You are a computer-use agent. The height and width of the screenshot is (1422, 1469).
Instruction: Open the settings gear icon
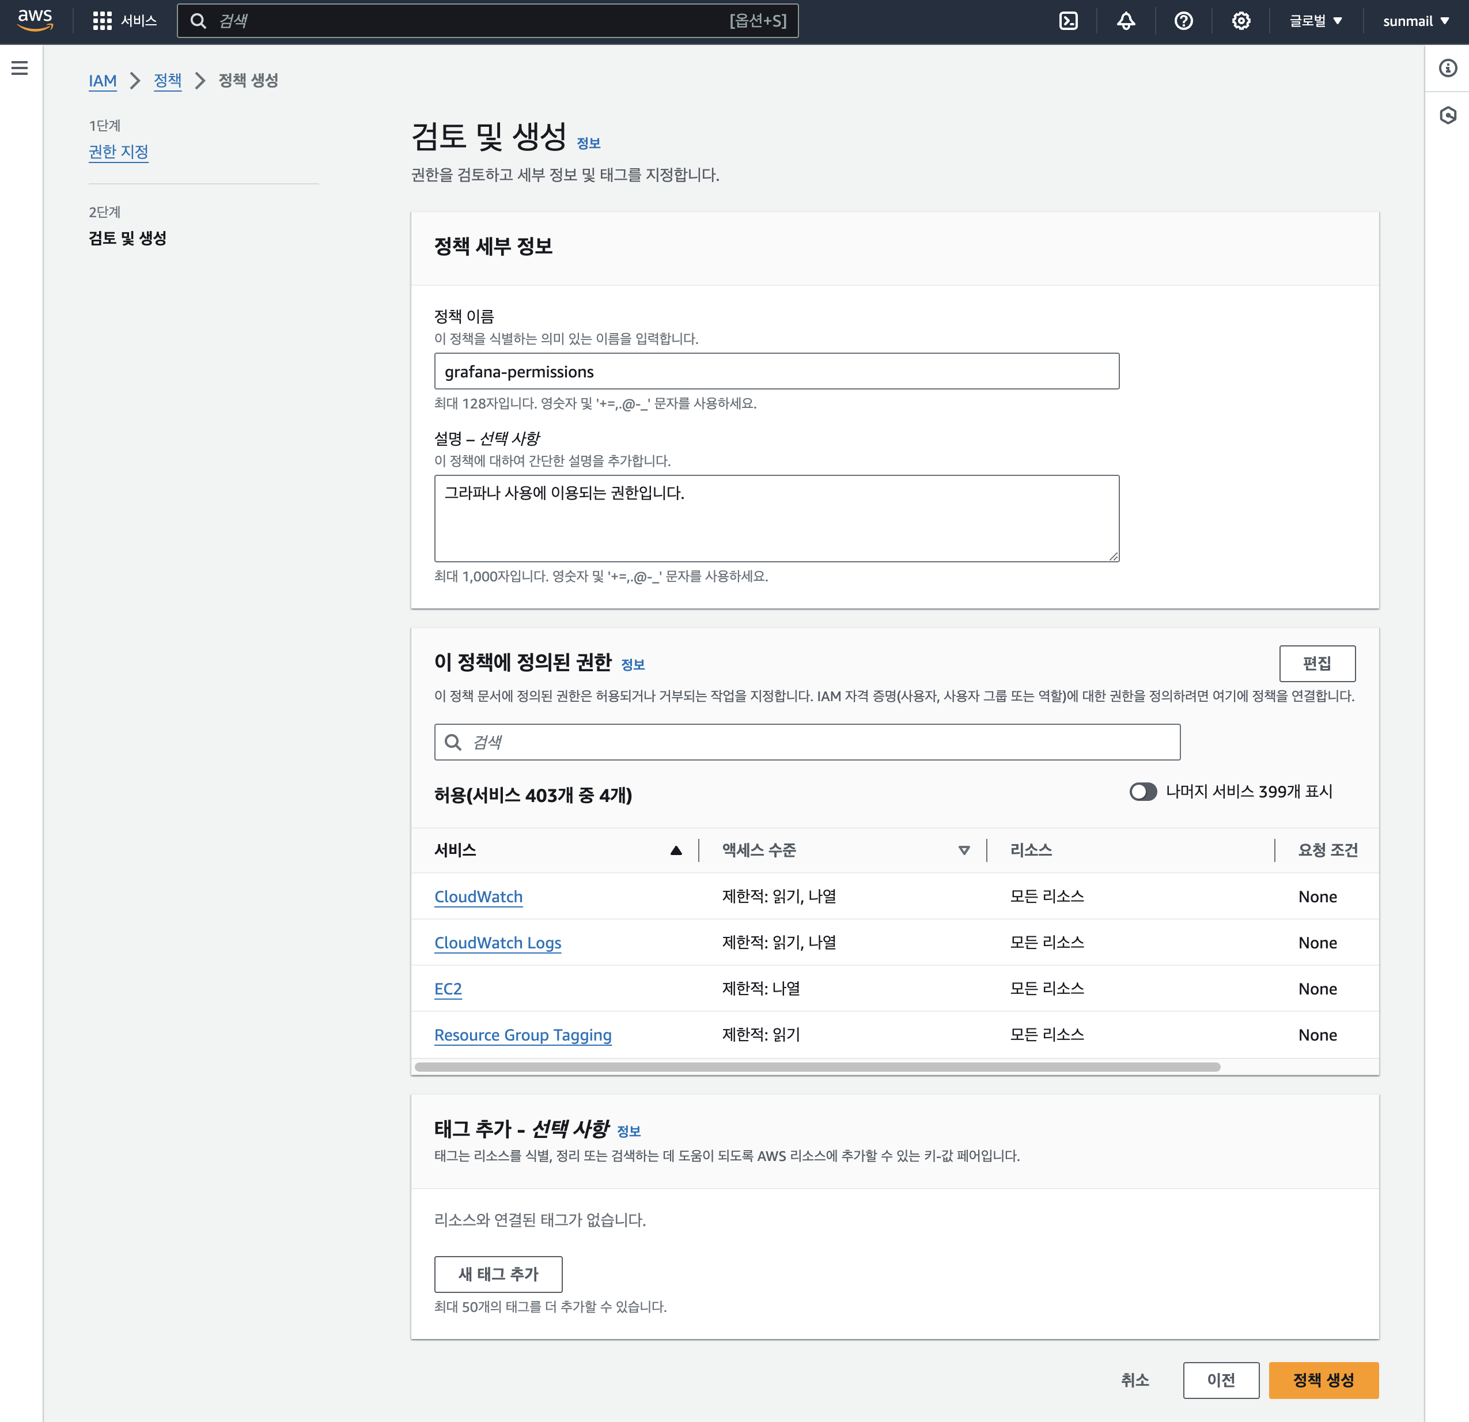click(x=1241, y=21)
